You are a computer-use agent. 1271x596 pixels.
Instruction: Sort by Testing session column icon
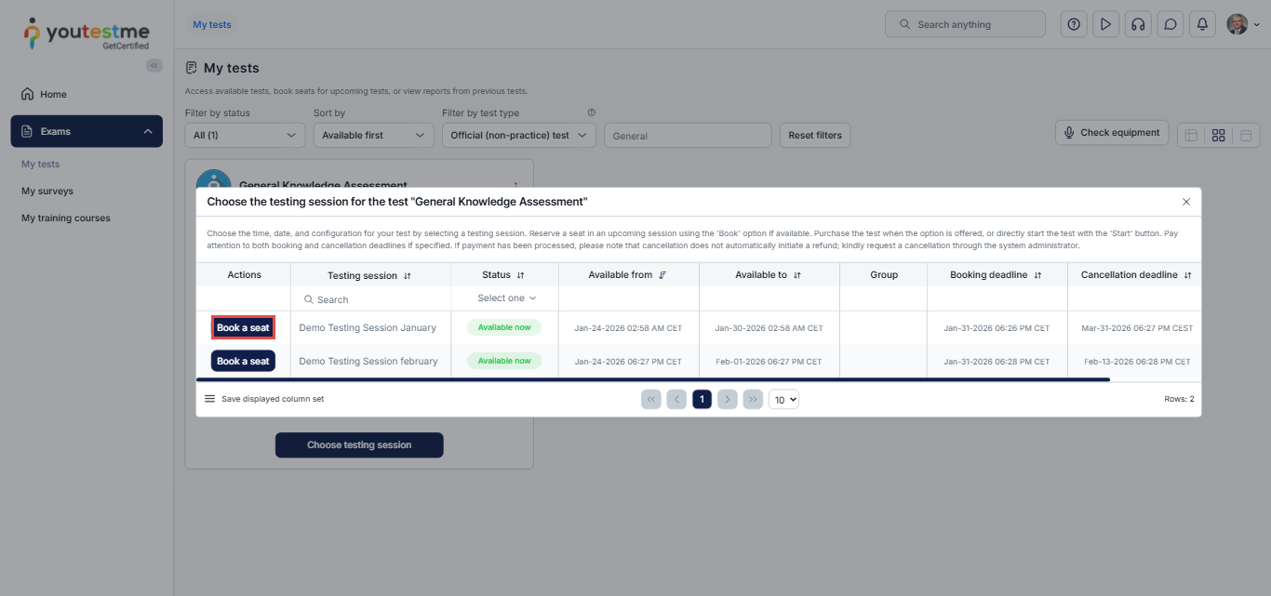tap(408, 276)
